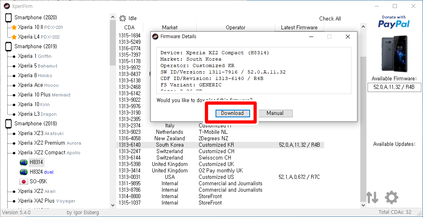The height and width of the screenshot is (217, 423).
Task: Select the 1314-8800 StoreFront row
Action: pyautogui.click(x=220, y=196)
